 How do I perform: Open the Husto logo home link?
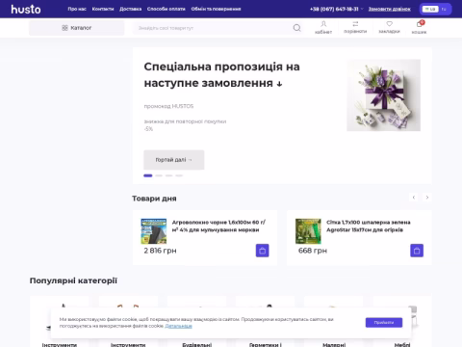(x=26, y=9)
